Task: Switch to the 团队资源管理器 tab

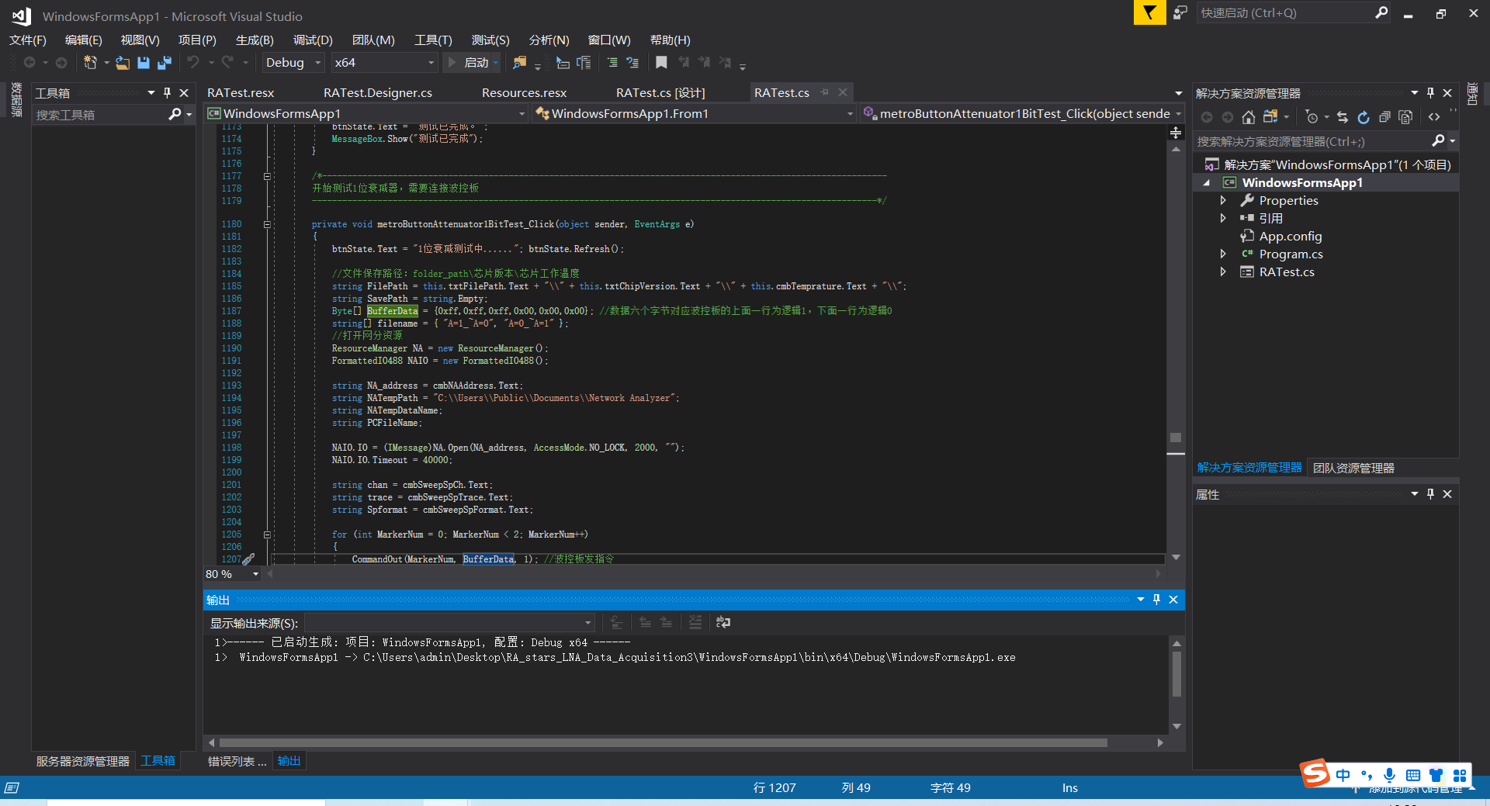Action: tap(1353, 469)
